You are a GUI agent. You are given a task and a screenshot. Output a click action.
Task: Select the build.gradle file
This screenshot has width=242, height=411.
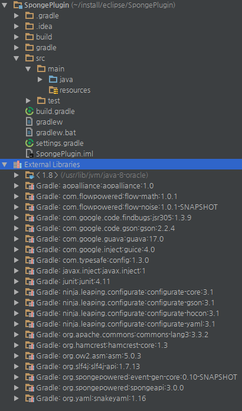(121, 112)
